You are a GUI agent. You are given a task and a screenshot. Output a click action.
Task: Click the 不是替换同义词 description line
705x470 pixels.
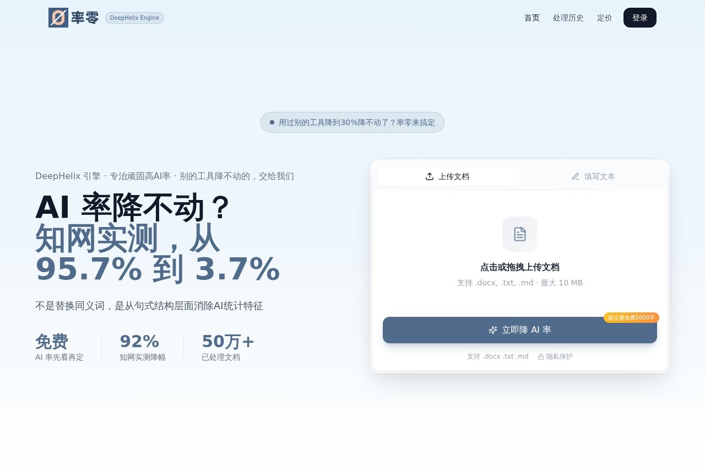pos(149,306)
